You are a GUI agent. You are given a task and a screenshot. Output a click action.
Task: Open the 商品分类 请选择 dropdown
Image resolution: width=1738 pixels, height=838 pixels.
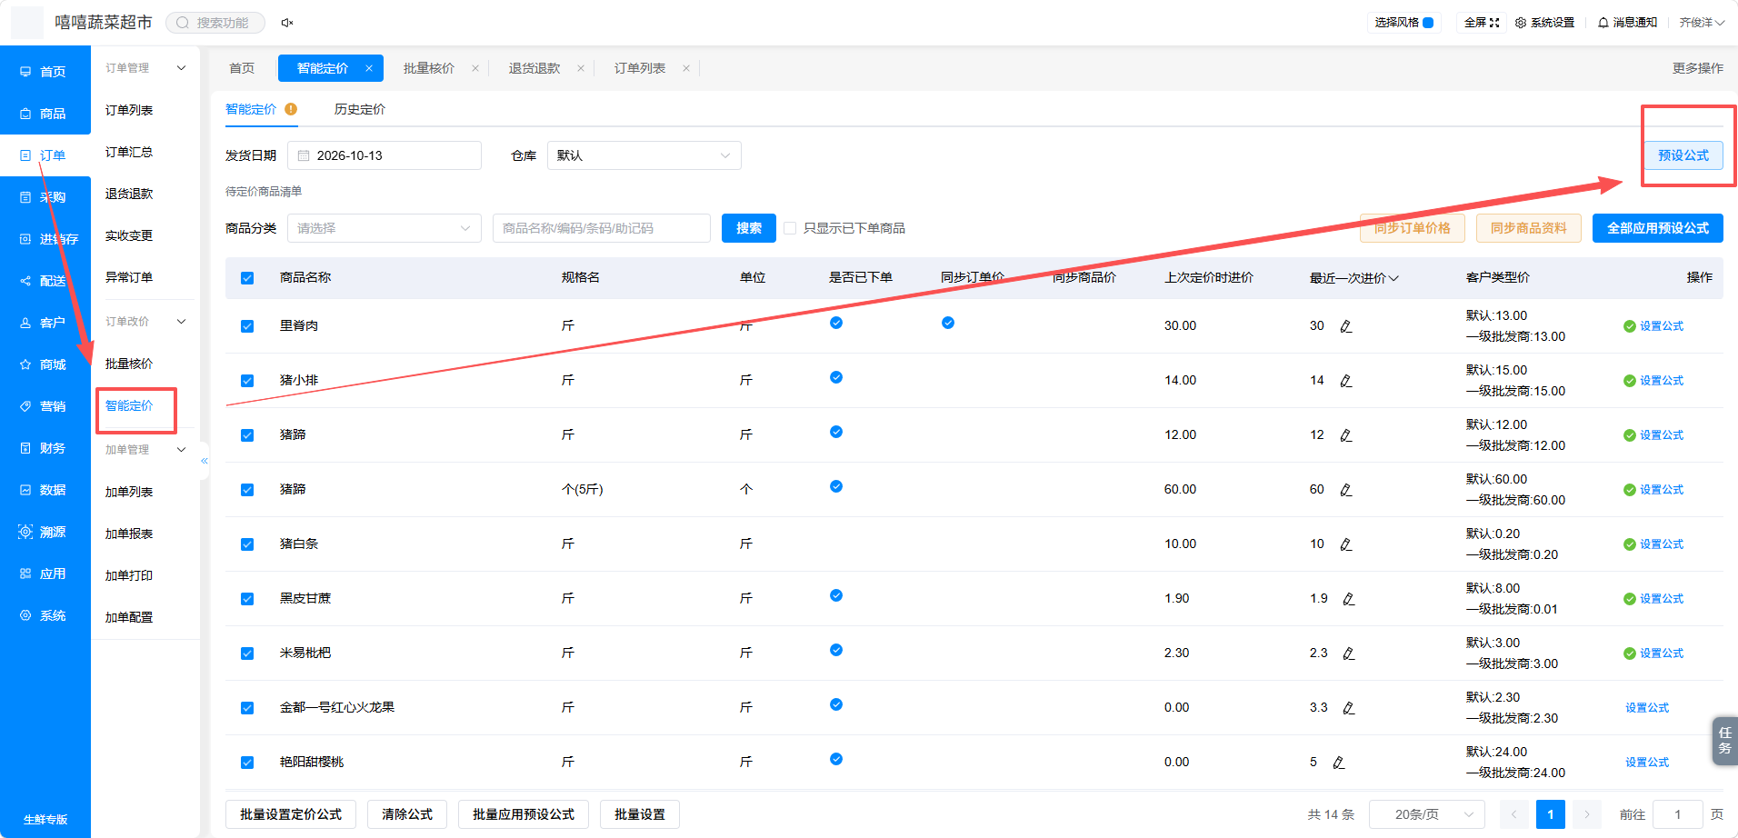pyautogui.click(x=385, y=228)
